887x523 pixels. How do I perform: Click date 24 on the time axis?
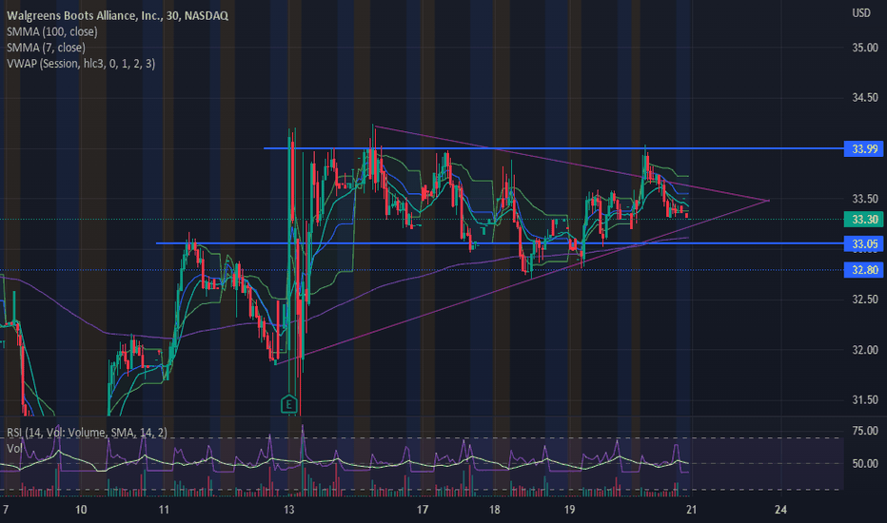pyautogui.click(x=780, y=510)
